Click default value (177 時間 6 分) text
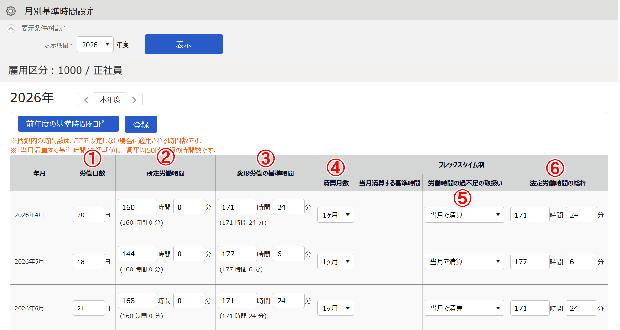The height and width of the screenshot is (330, 620). click(241, 269)
